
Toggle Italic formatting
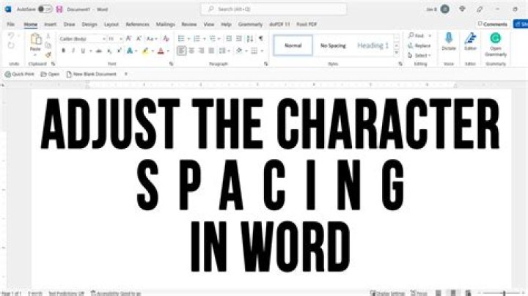(x=73, y=51)
